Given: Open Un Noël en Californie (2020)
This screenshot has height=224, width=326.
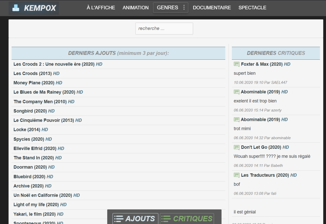Looking at the screenshot, I should (x=46, y=195).
